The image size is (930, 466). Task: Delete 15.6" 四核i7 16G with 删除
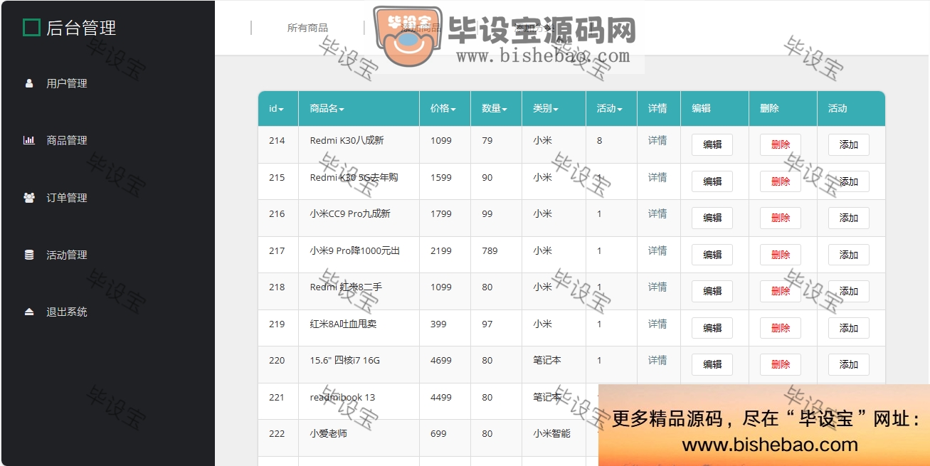(x=781, y=364)
